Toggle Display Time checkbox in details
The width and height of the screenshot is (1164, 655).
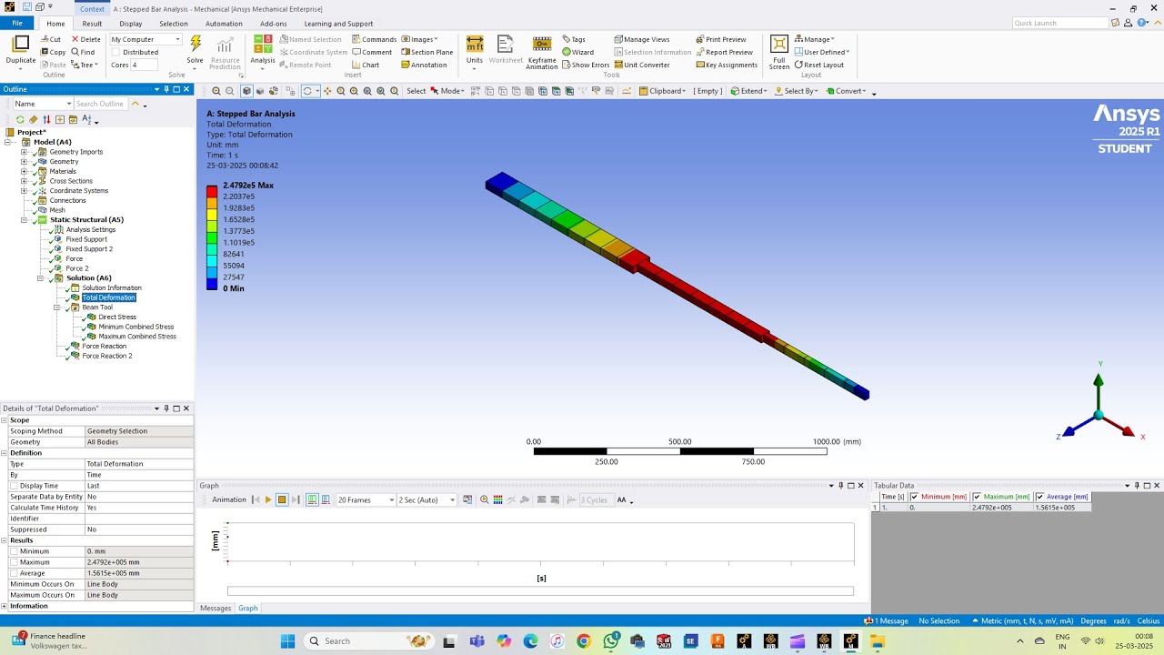(x=14, y=486)
